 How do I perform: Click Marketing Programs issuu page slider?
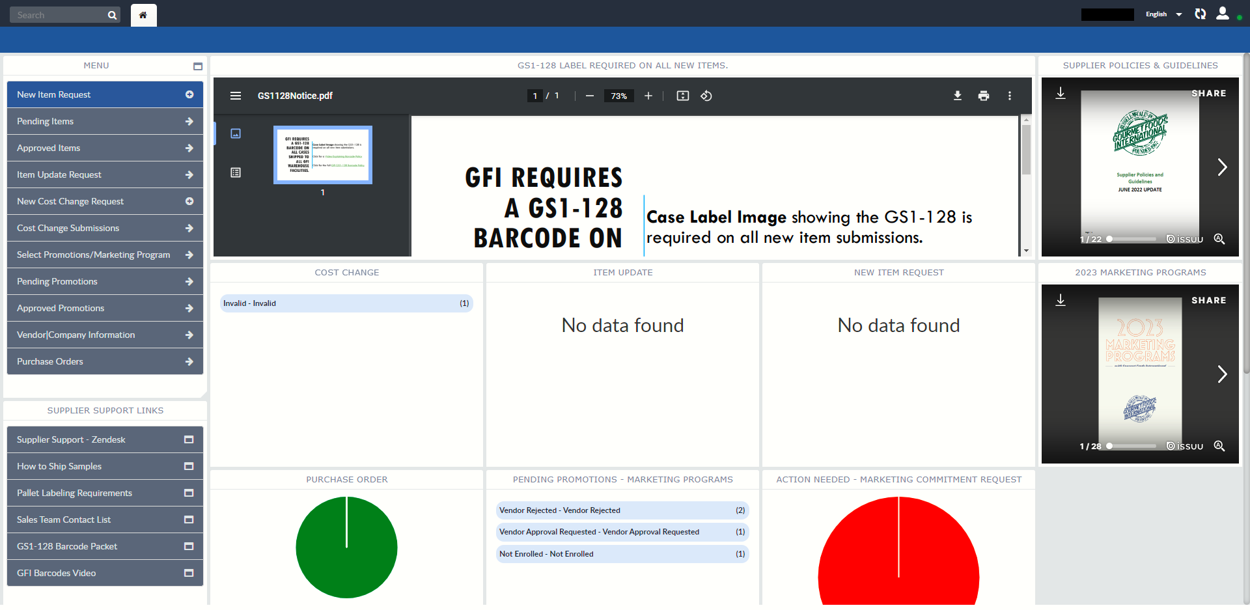pyautogui.click(x=1132, y=446)
